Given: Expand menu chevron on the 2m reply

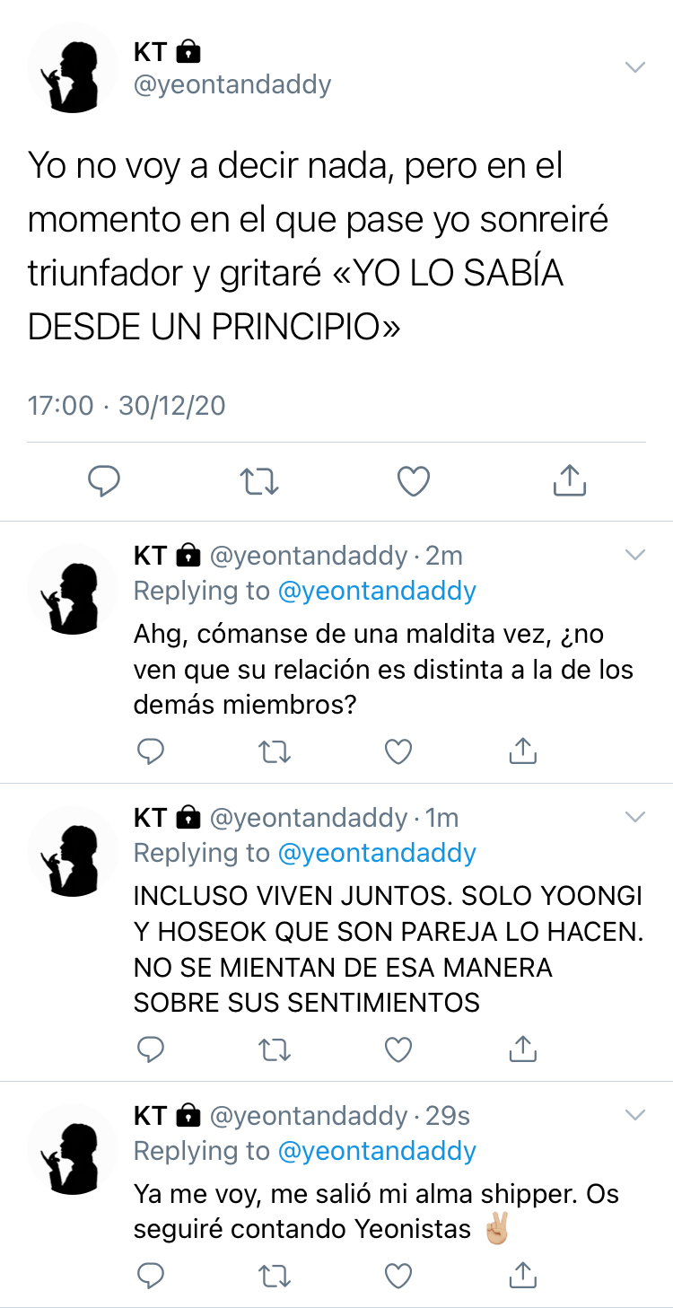Looking at the screenshot, I should click(635, 555).
